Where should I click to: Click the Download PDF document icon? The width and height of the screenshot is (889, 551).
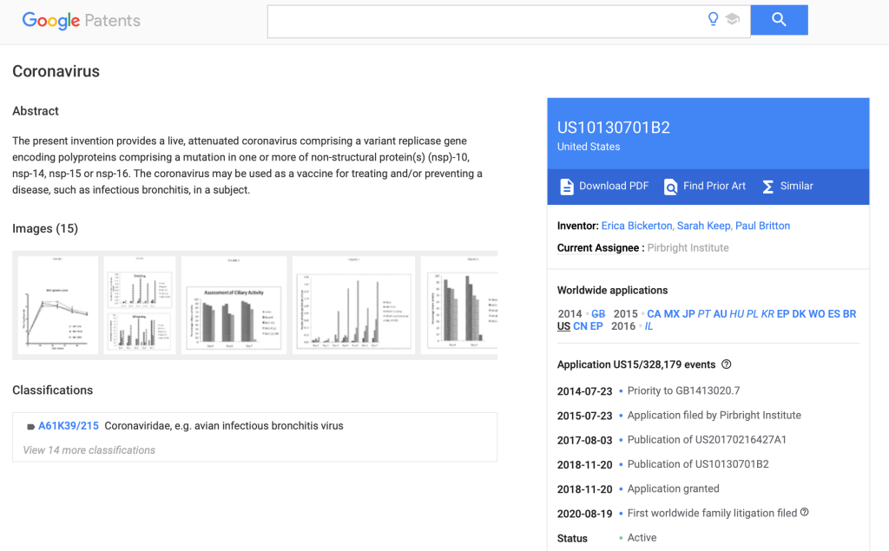tap(567, 187)
